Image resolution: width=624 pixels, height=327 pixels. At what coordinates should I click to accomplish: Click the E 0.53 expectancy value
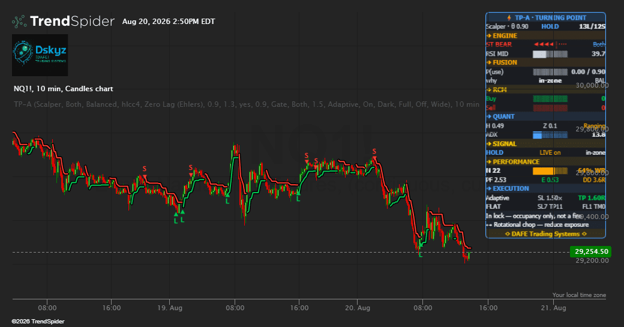point(550,180)
